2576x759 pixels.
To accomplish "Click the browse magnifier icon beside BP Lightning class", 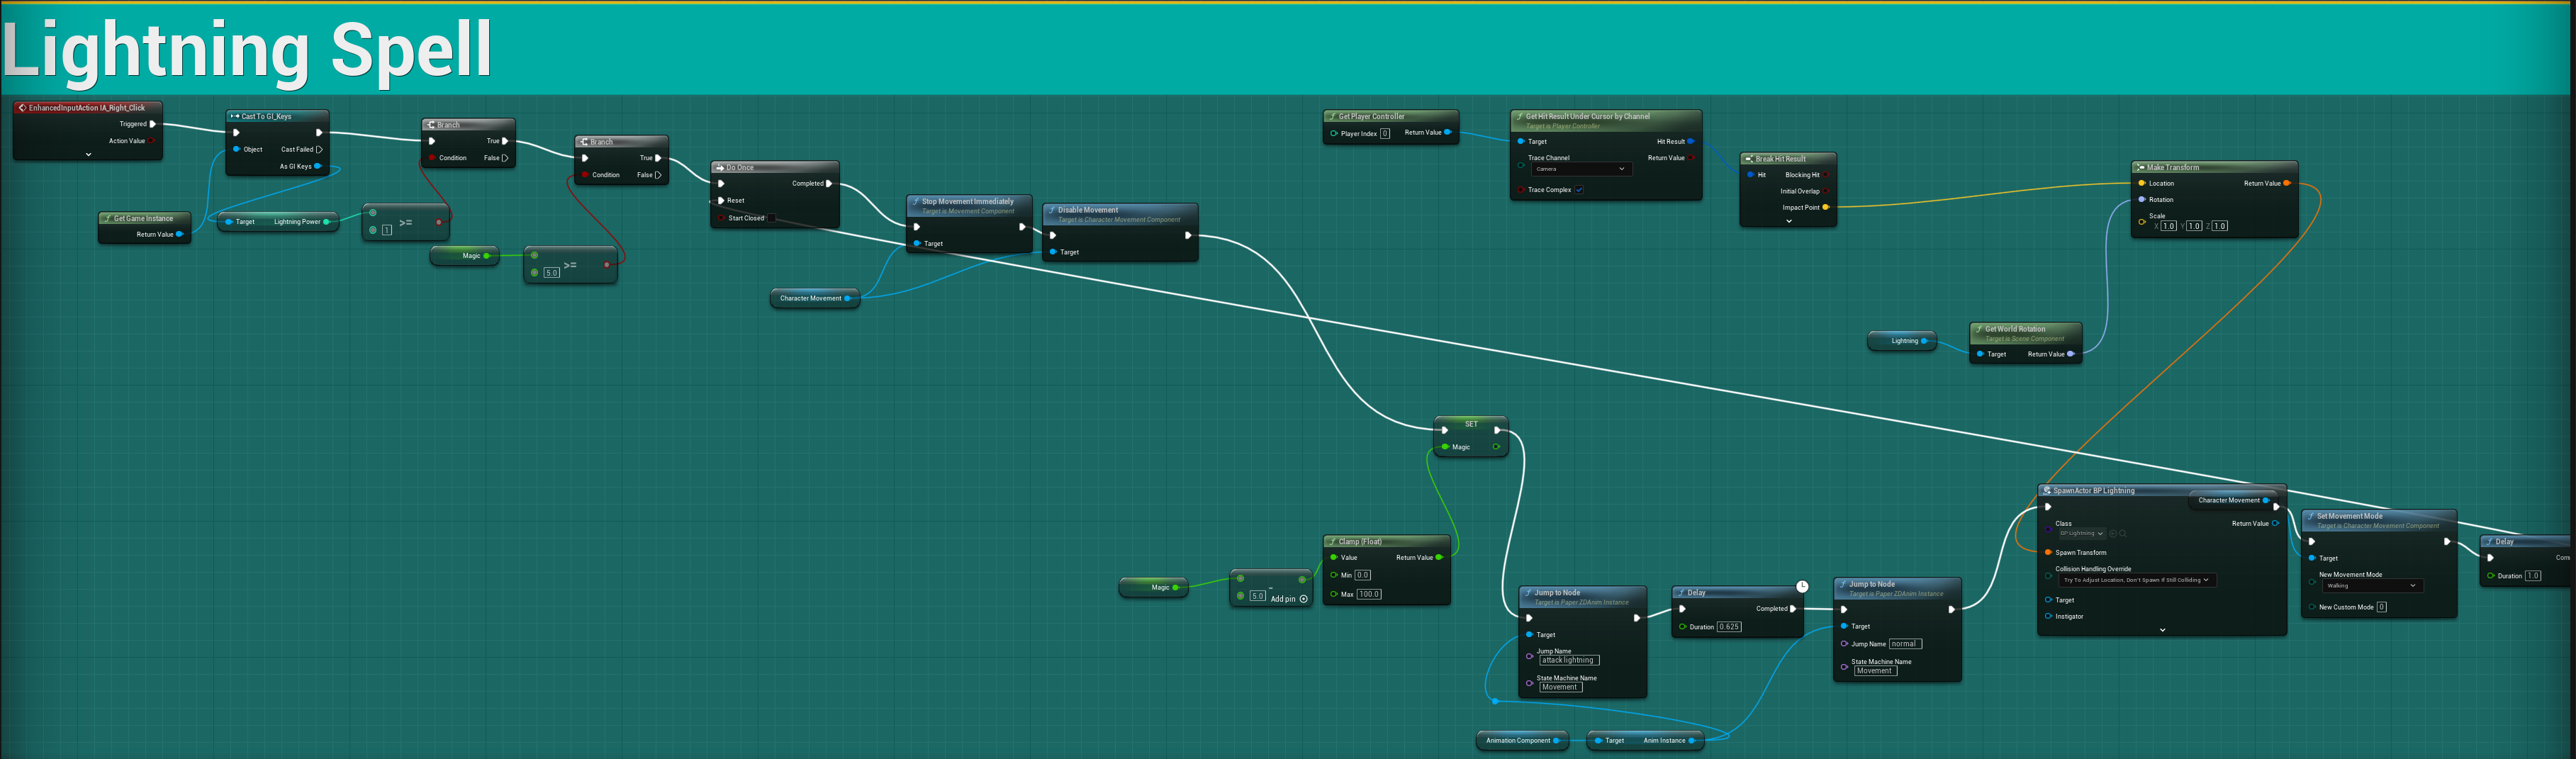I will coord(2122,534).
